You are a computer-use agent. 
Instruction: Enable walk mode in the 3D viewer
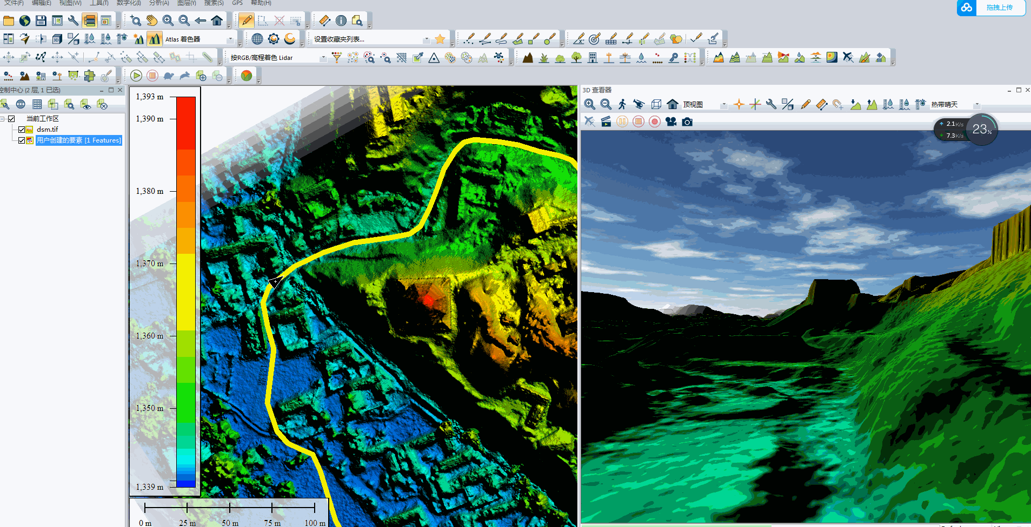click(x=622, y=104)
